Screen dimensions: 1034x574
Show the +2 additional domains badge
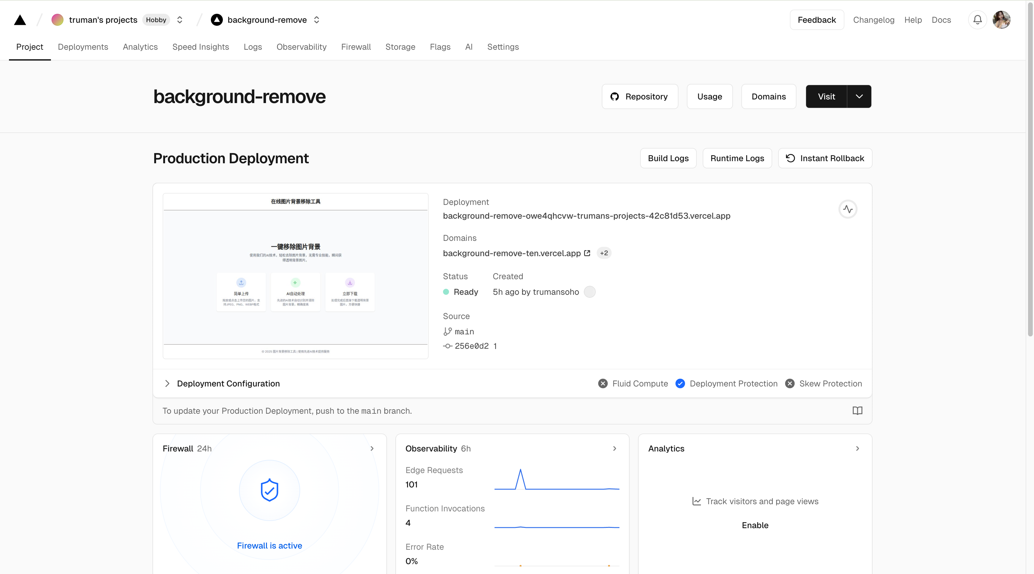(x=604, y=253)
